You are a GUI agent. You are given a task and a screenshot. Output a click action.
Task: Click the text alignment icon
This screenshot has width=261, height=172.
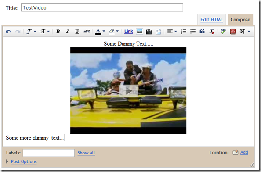click(x=170, y=31)
